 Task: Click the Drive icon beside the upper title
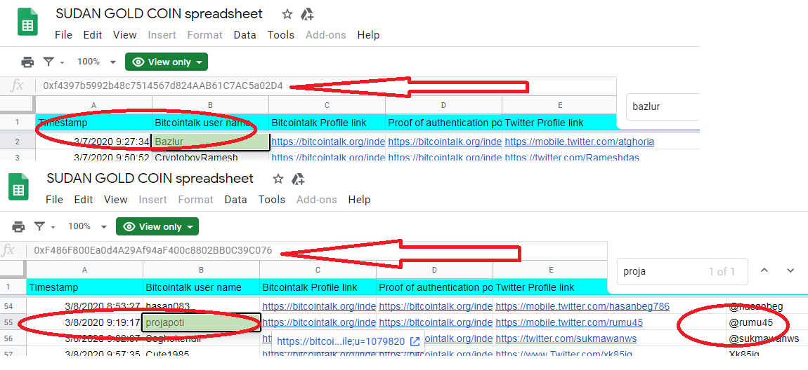[x=307, y=15]
